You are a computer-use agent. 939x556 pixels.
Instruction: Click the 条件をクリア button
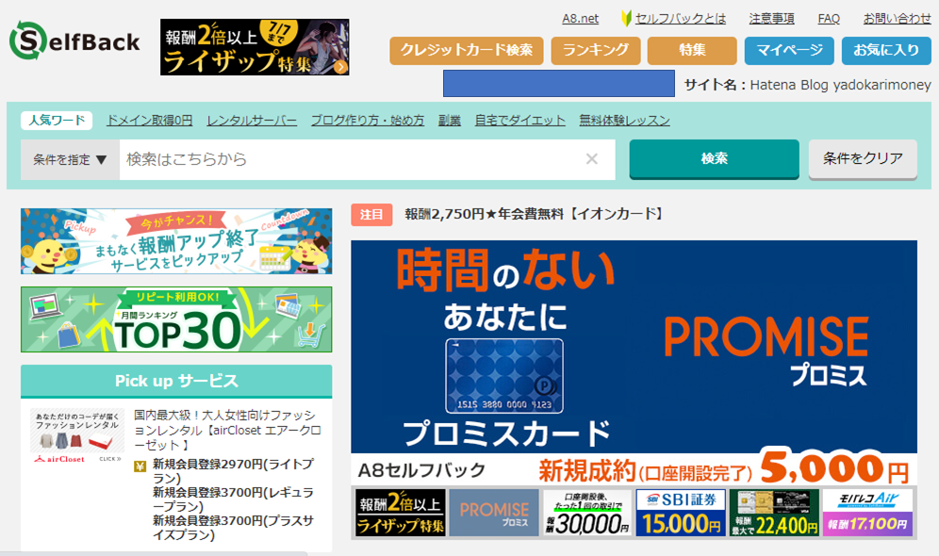click(x=863, y=159)
